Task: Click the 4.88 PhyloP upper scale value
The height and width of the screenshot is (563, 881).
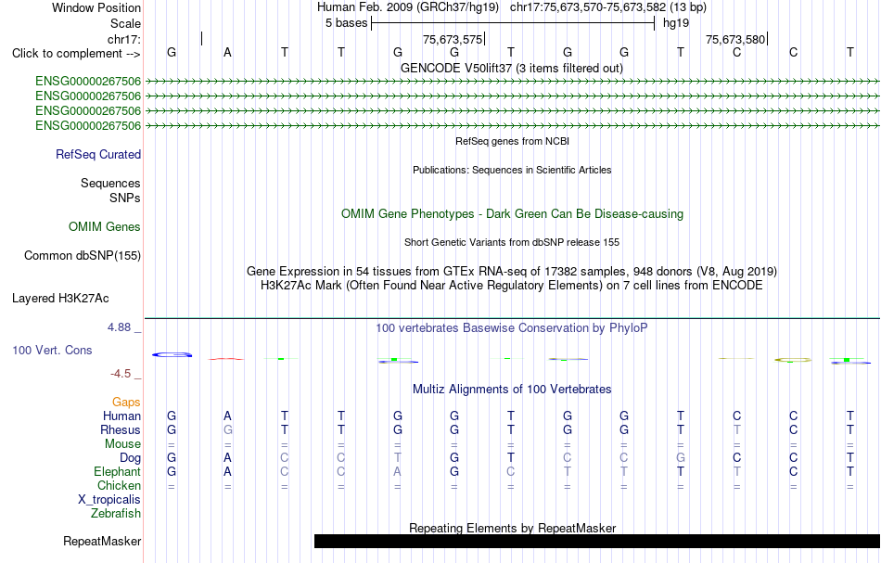Action: click(119, 327)
